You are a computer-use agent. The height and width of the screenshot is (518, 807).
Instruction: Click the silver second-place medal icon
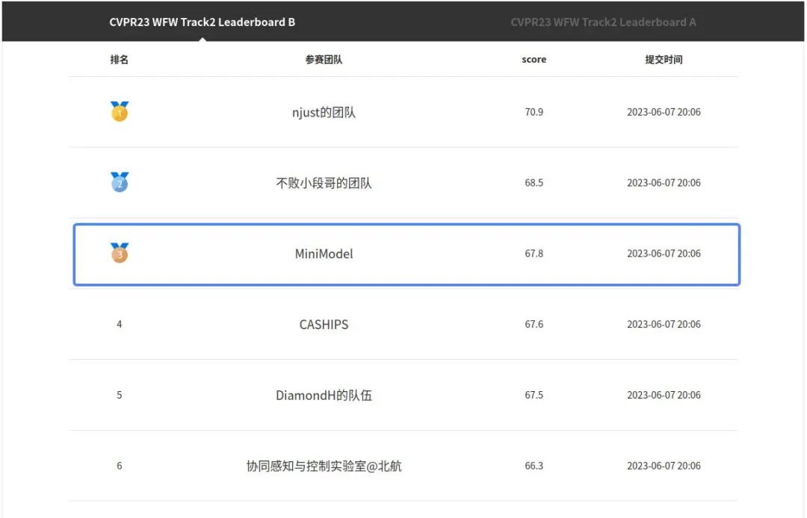(x=120, y=182)
